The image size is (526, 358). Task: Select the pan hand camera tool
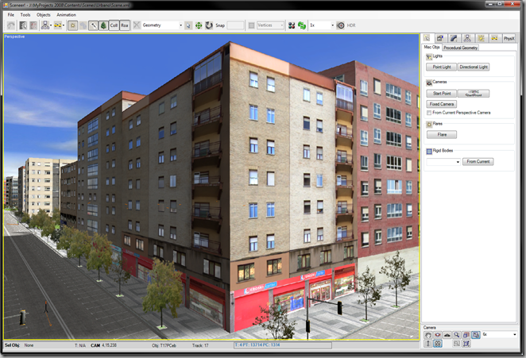(x=428, y=334)
